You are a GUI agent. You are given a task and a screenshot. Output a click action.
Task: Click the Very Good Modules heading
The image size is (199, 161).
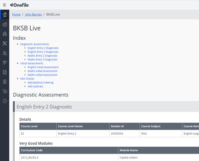36,144
